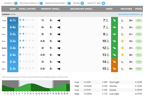145x98 pixels.
Task: Click the Weather column header
Action: [126, 9]
